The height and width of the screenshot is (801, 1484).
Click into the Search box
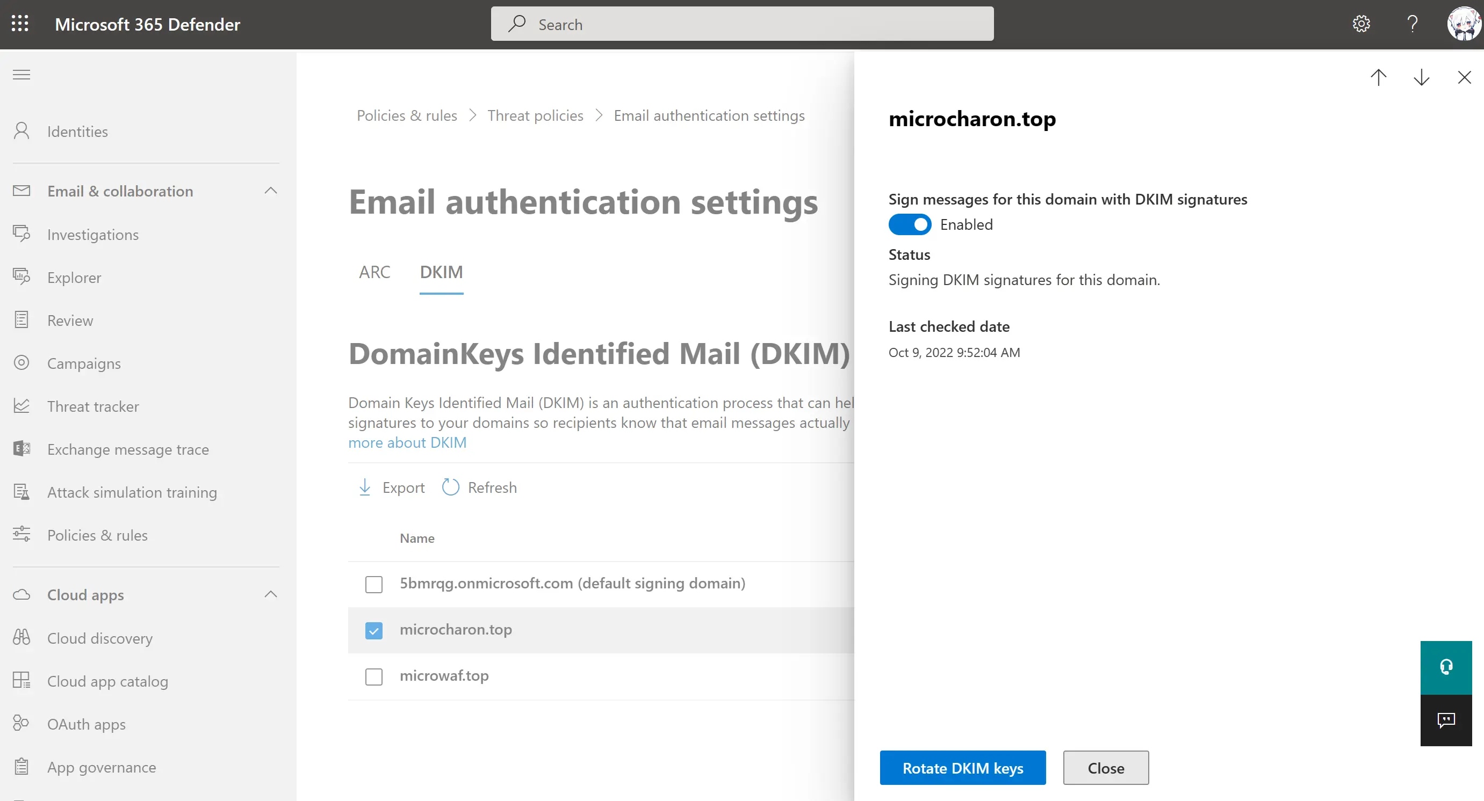click(742, 24)
